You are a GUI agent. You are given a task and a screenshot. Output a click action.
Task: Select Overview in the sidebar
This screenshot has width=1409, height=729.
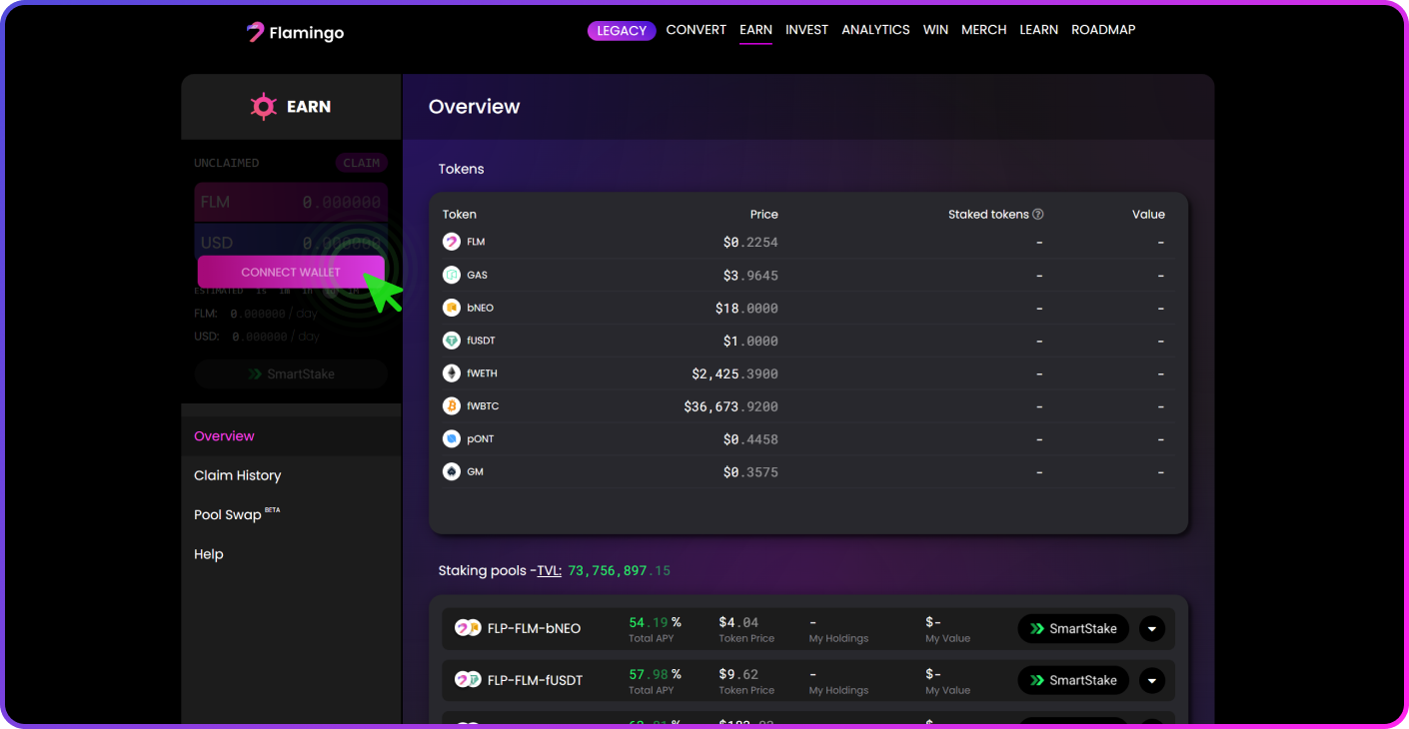tap(224, 436)
